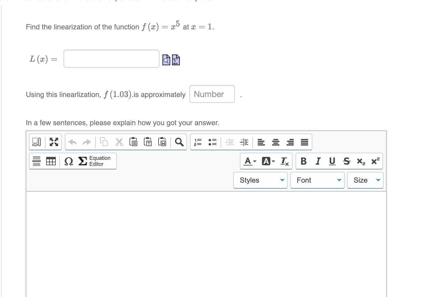Open the find tool with the magnifier icon
Screen dimensions: 440x297
(x=179, y=142)
